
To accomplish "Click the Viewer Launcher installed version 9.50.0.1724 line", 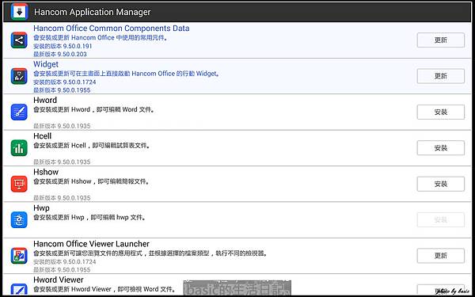I will [65, 261].
